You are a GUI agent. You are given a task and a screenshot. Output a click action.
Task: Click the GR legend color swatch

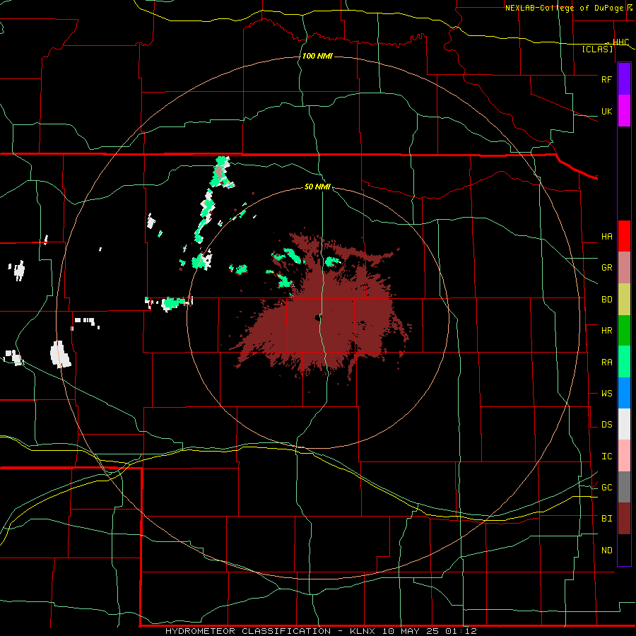[x=624, y=268]
